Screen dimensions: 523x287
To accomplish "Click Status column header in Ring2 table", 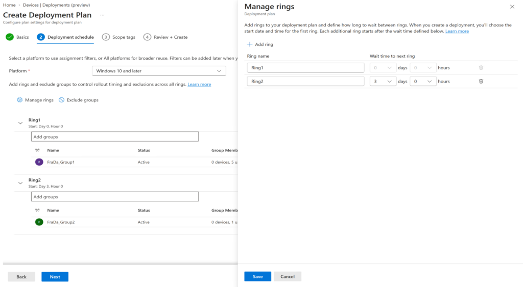I will point(144,210).
